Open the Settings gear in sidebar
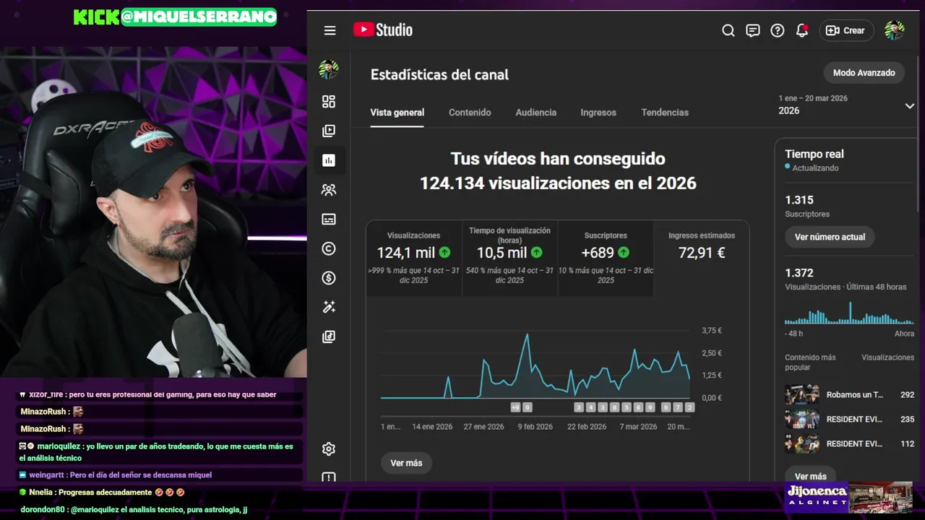This screenshot has width=925, height=520. click(x=329, y=448)
